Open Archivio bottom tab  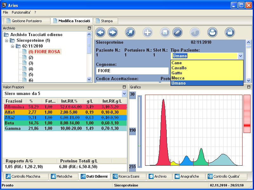[159, 176]
